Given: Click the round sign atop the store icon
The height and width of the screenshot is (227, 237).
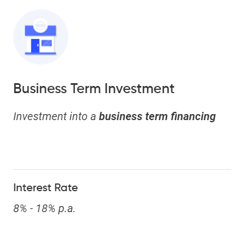Looking at the screenshot, I should tap(40, 25).
